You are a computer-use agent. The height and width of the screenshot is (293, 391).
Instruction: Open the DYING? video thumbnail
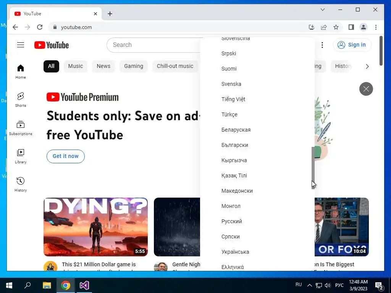click(x=95, y=227)
